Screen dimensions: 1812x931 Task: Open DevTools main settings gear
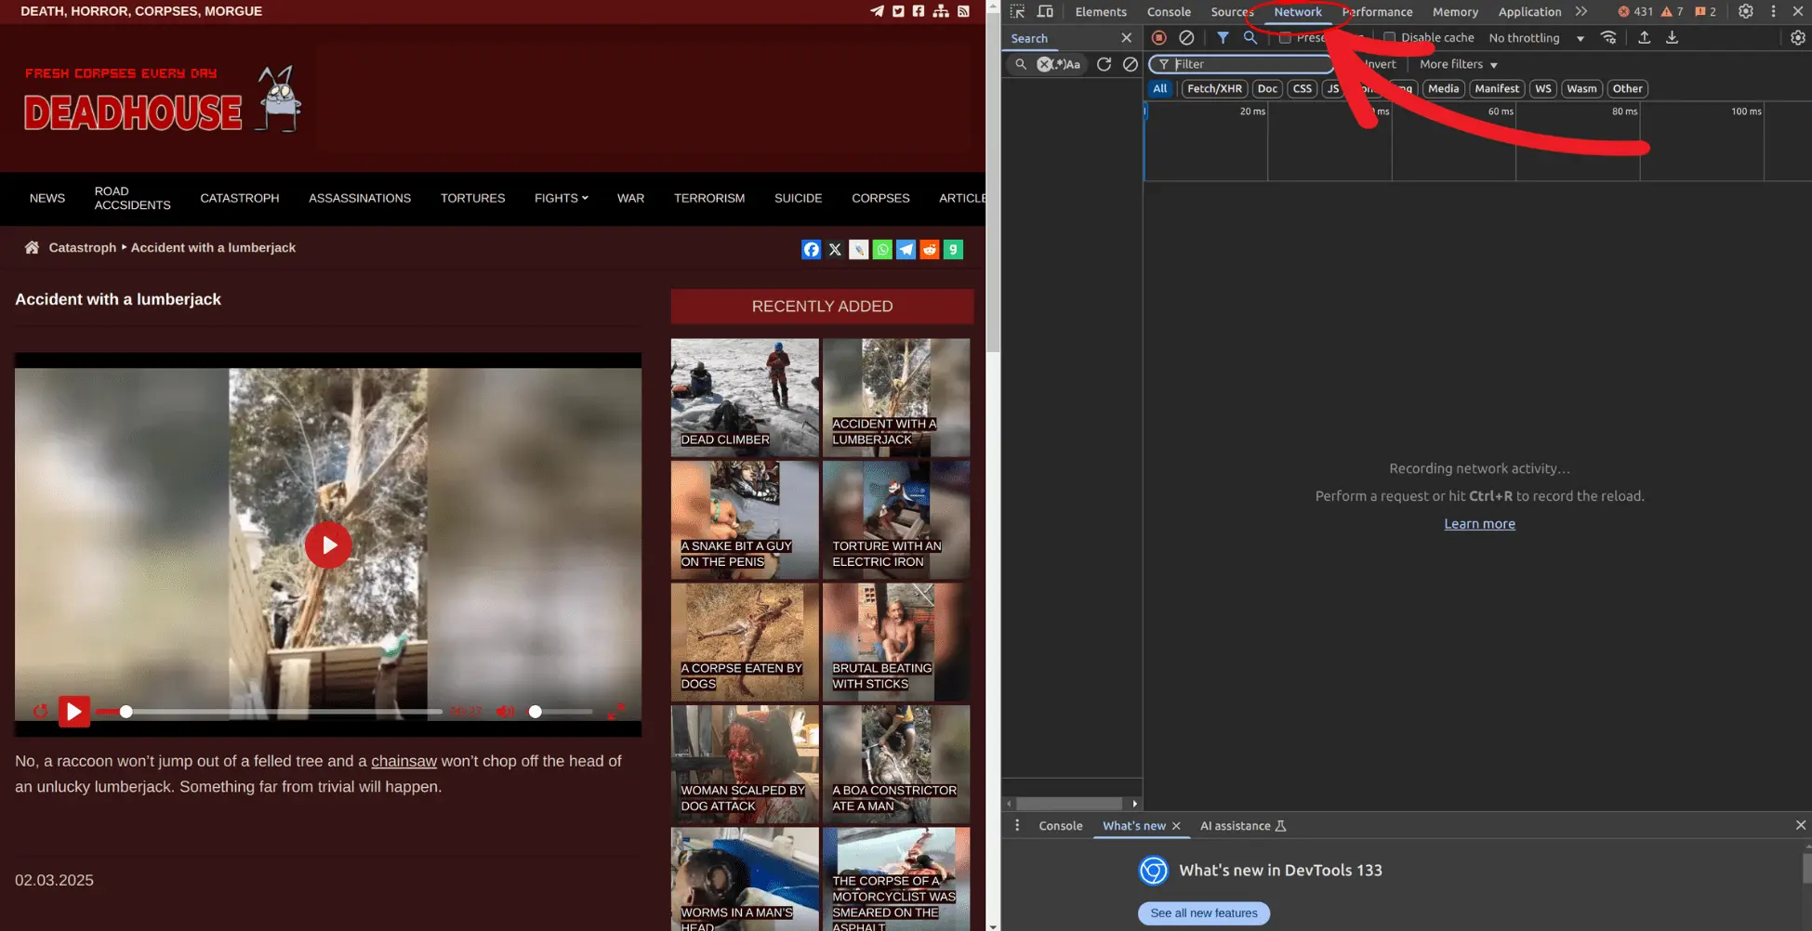1746,11
